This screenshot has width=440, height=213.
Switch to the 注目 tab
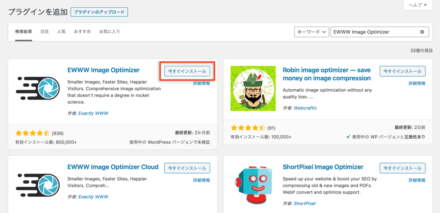click(x=45, y=32)
